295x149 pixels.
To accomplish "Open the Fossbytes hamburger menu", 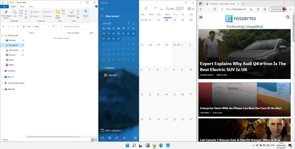I will click(x=201, y=17).
